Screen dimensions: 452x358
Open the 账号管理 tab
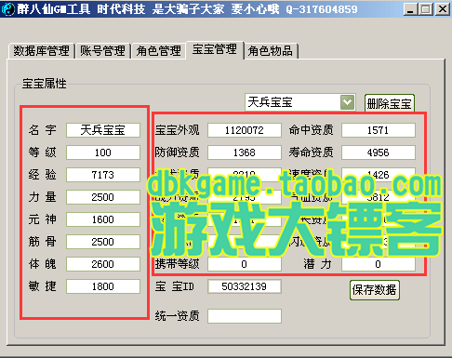102,51
